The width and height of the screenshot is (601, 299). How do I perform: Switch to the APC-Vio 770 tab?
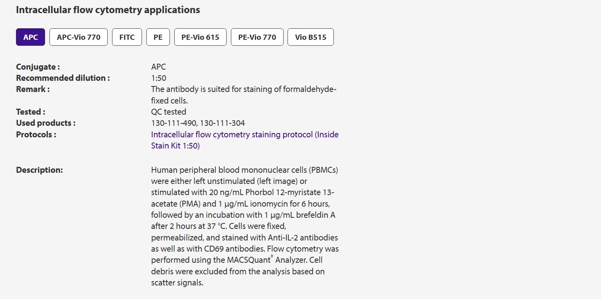tap(79, 37)
